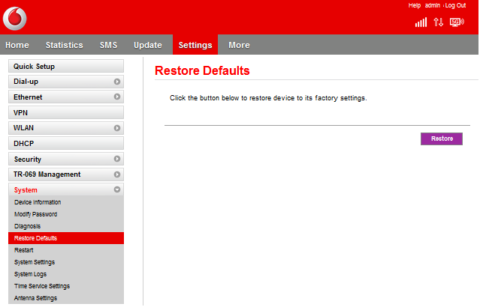The image size is (480, 307).
Task: Go to the Home tab
Action: tap(17, 45)
